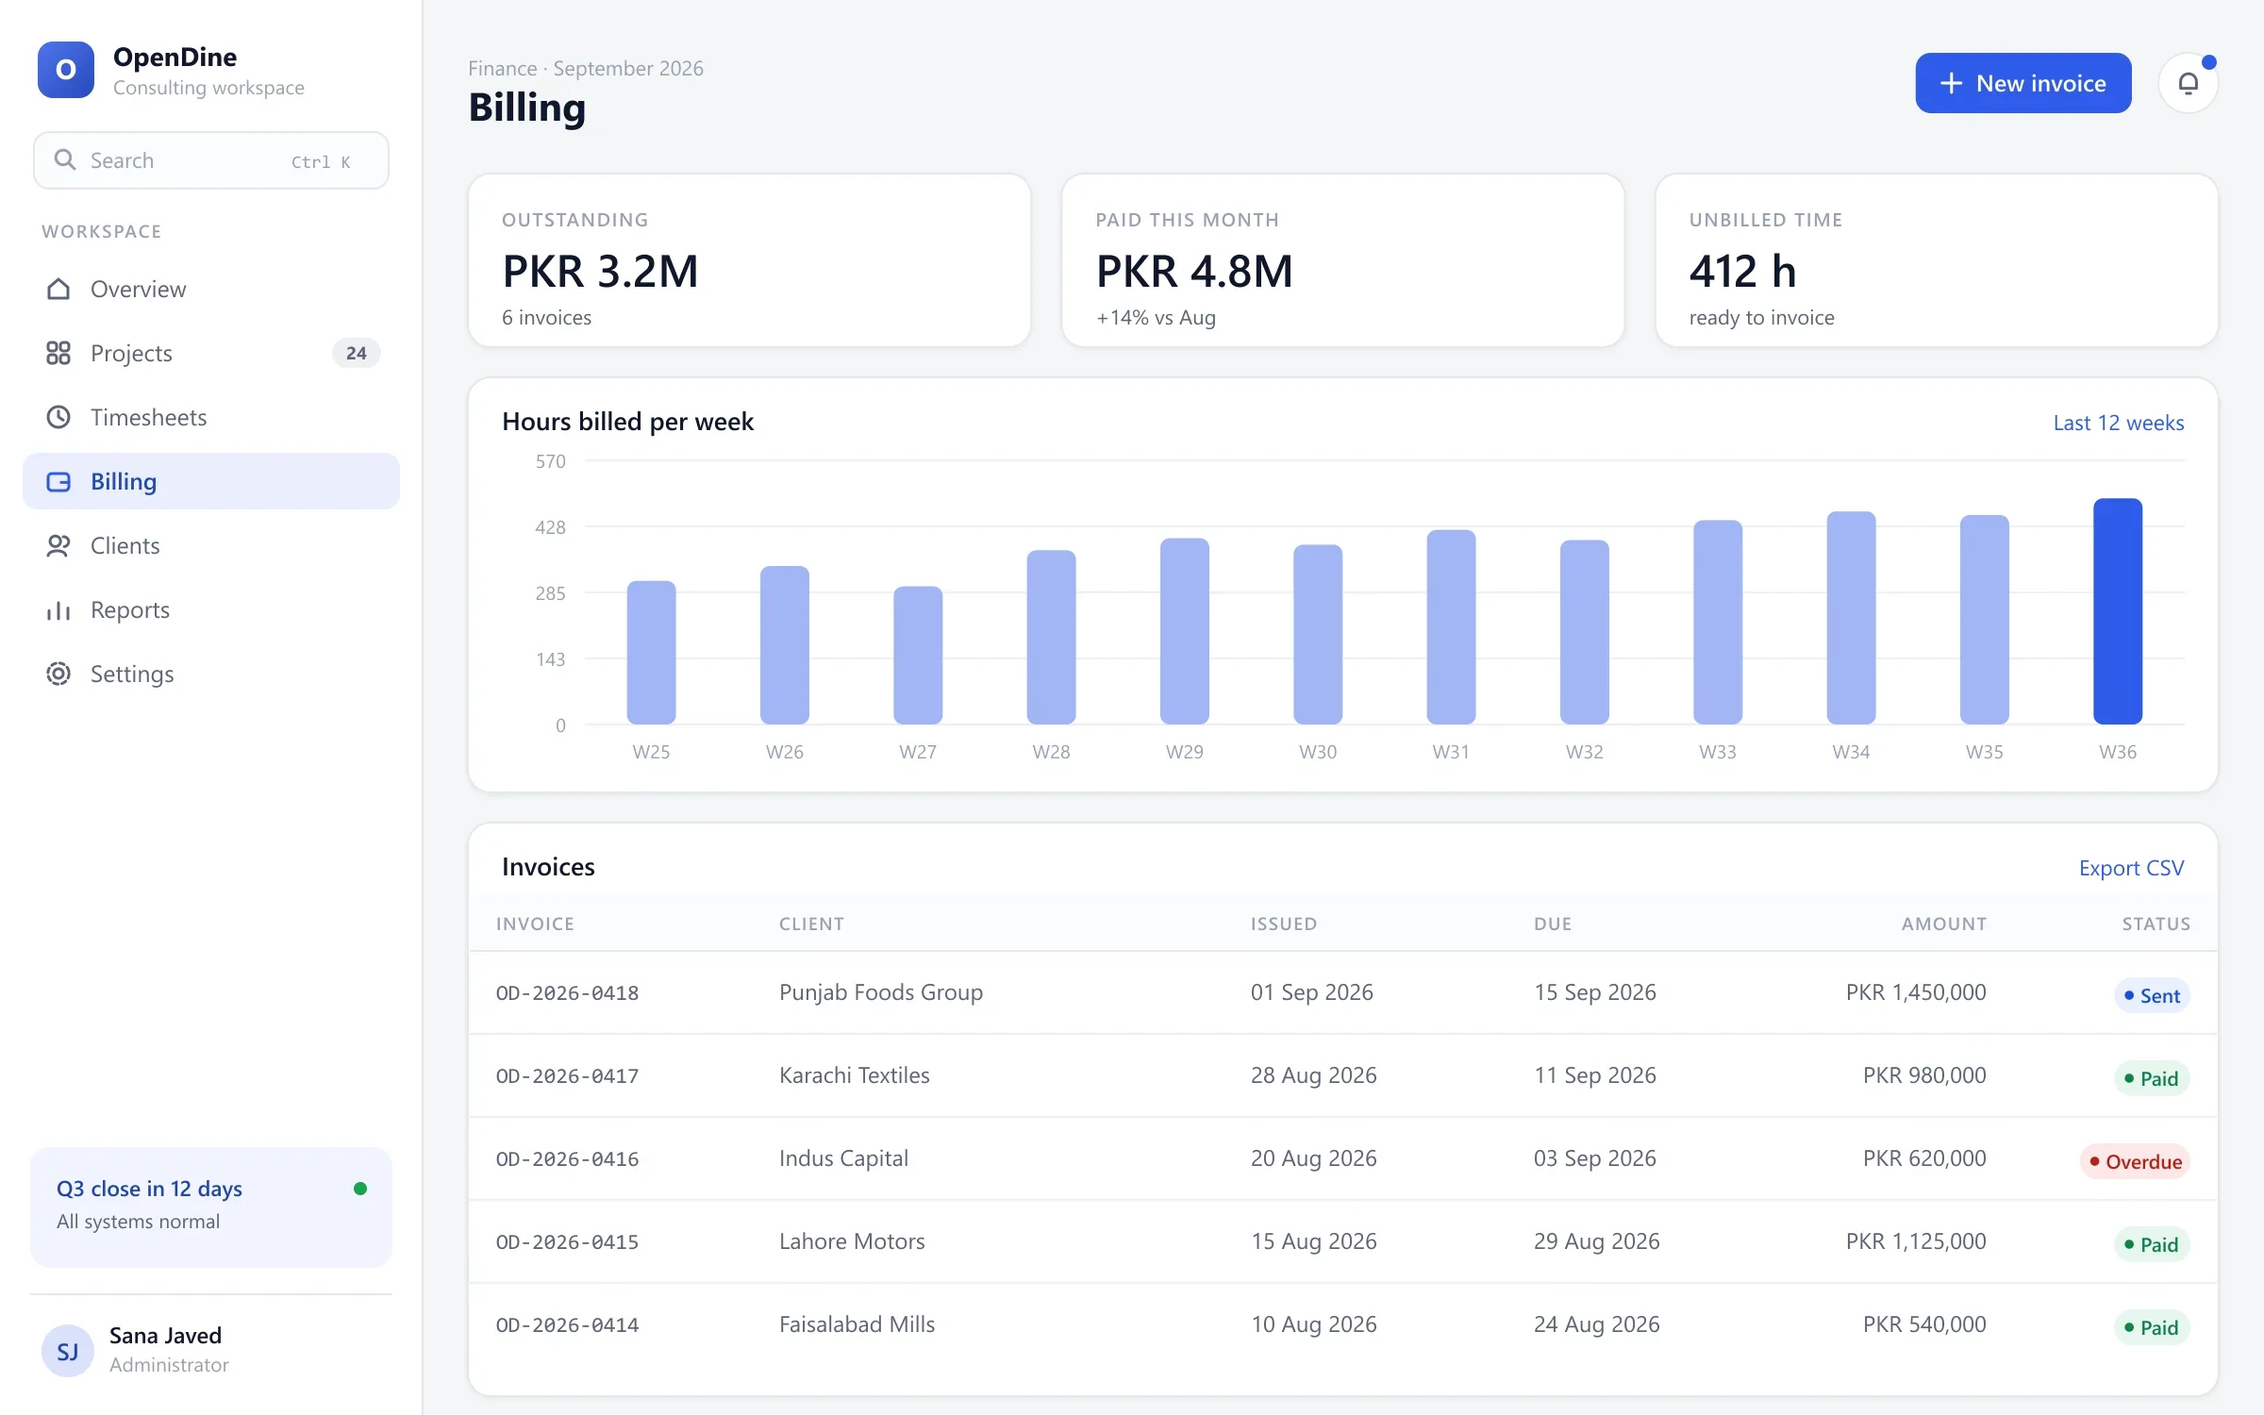Click the Projects grid icon
The image size is (2264, 1415).
(x=58, y=353)
